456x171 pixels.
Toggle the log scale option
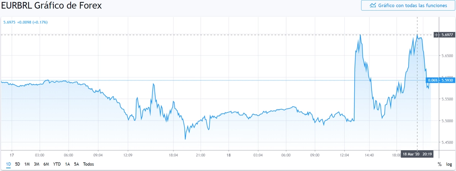tap(449, 164)
